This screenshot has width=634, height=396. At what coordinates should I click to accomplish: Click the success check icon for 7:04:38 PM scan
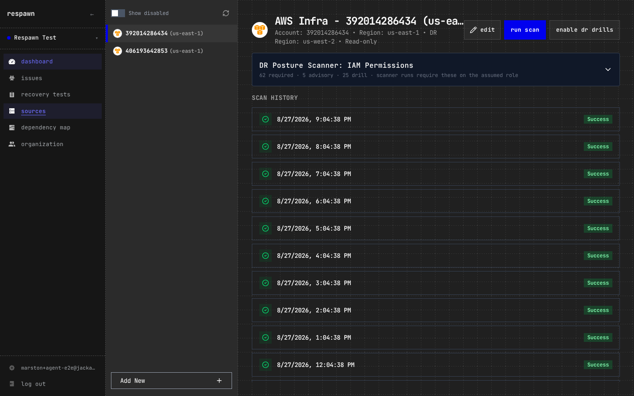pos(265,174)
